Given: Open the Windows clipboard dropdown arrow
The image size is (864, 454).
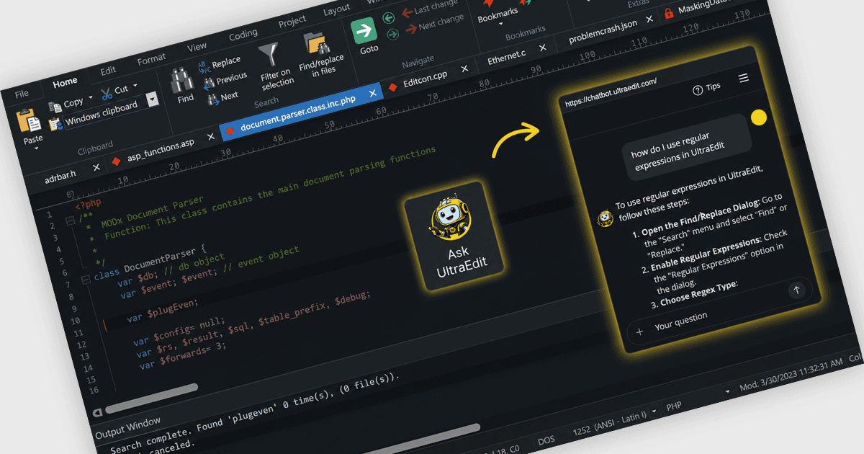Looking at the screenshot, I should 152,101.
